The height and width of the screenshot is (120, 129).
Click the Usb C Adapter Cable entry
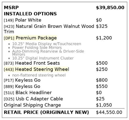coord(33,99)
